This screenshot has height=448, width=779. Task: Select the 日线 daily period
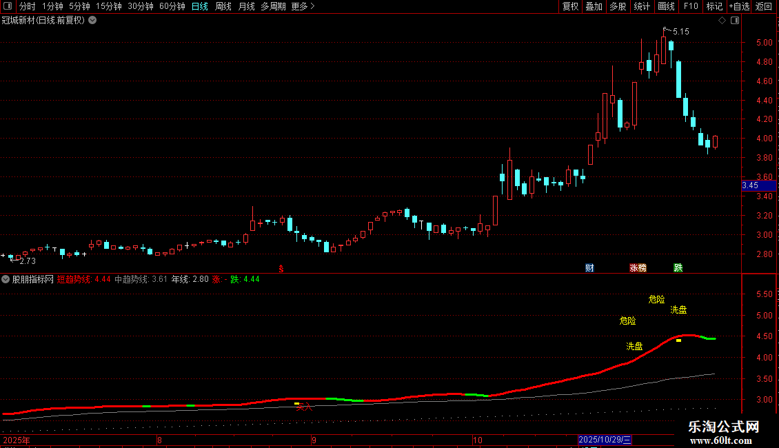coord(200,6)
